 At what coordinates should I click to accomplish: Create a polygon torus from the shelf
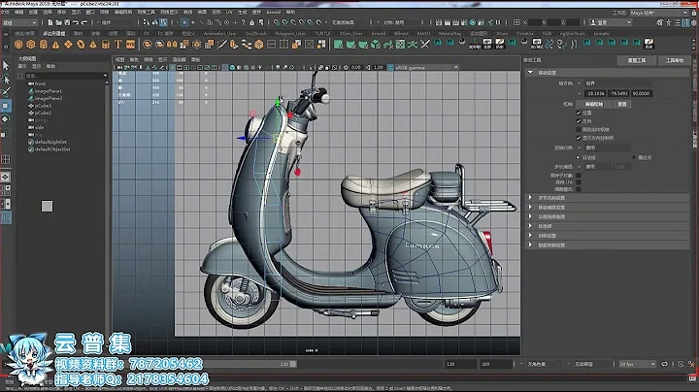tap(81, 45)
